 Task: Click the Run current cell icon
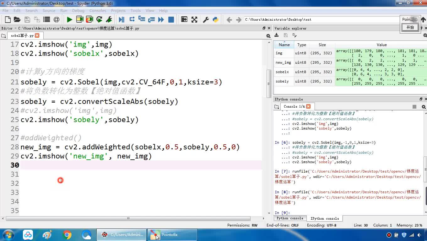(79, 20)
